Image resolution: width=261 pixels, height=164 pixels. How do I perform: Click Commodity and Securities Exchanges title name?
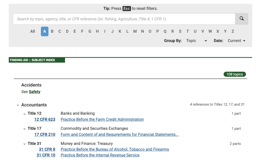coord(94,128)
